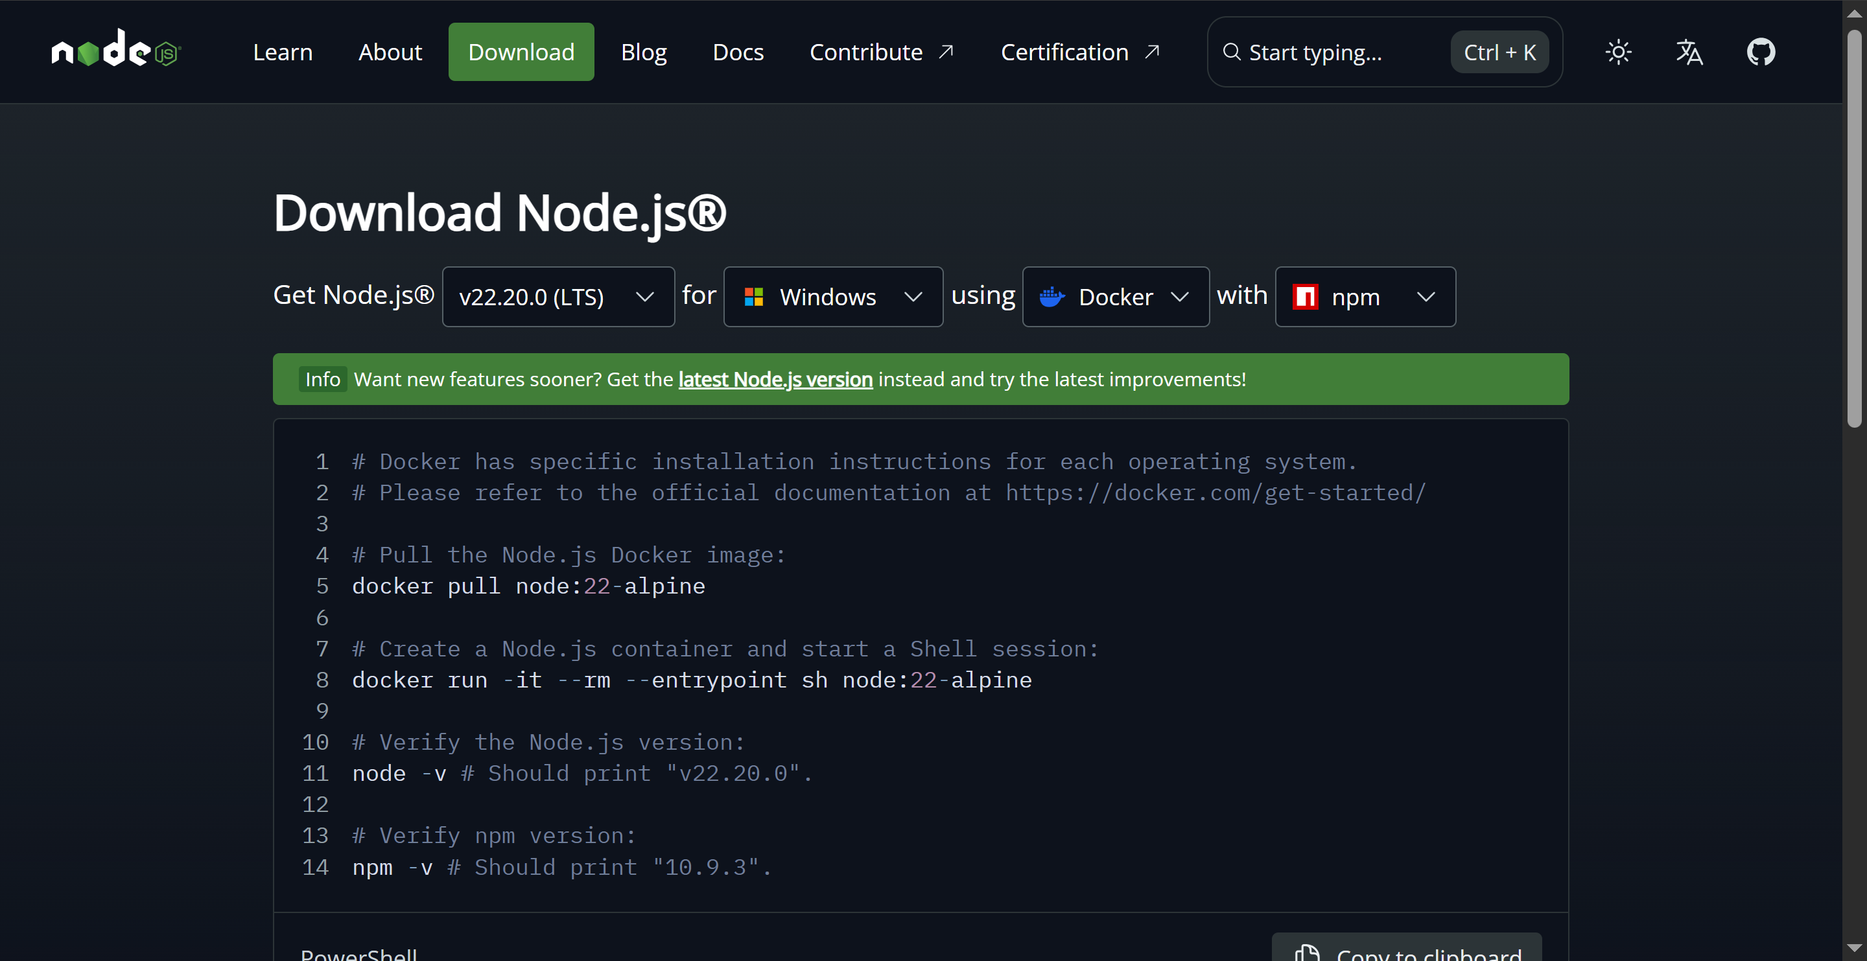Click the Windows logo in OS dropdown
The height and width of the screenshot is (961, 1867).
coord(754,297)
